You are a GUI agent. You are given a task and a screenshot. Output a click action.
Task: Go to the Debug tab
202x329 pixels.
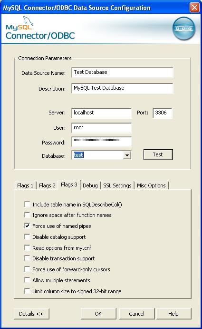point(90,185)
